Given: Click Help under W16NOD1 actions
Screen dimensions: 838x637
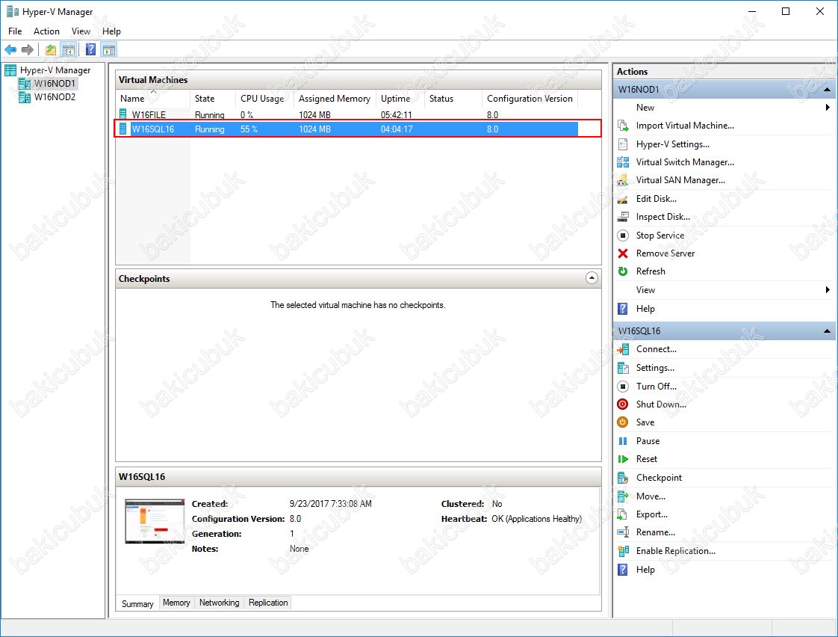Looking at the screenshot, I should (x=645, y=309).
